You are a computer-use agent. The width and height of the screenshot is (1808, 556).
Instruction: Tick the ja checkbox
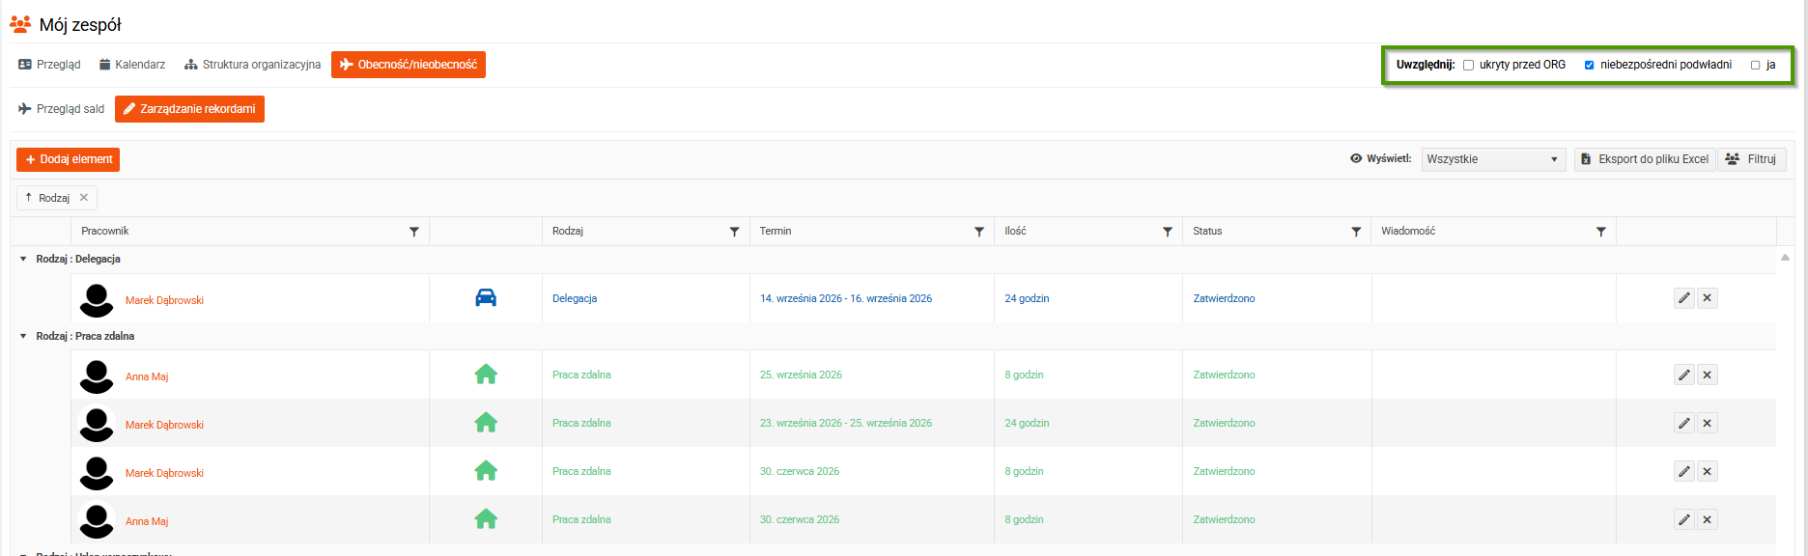click(1755, 65)
